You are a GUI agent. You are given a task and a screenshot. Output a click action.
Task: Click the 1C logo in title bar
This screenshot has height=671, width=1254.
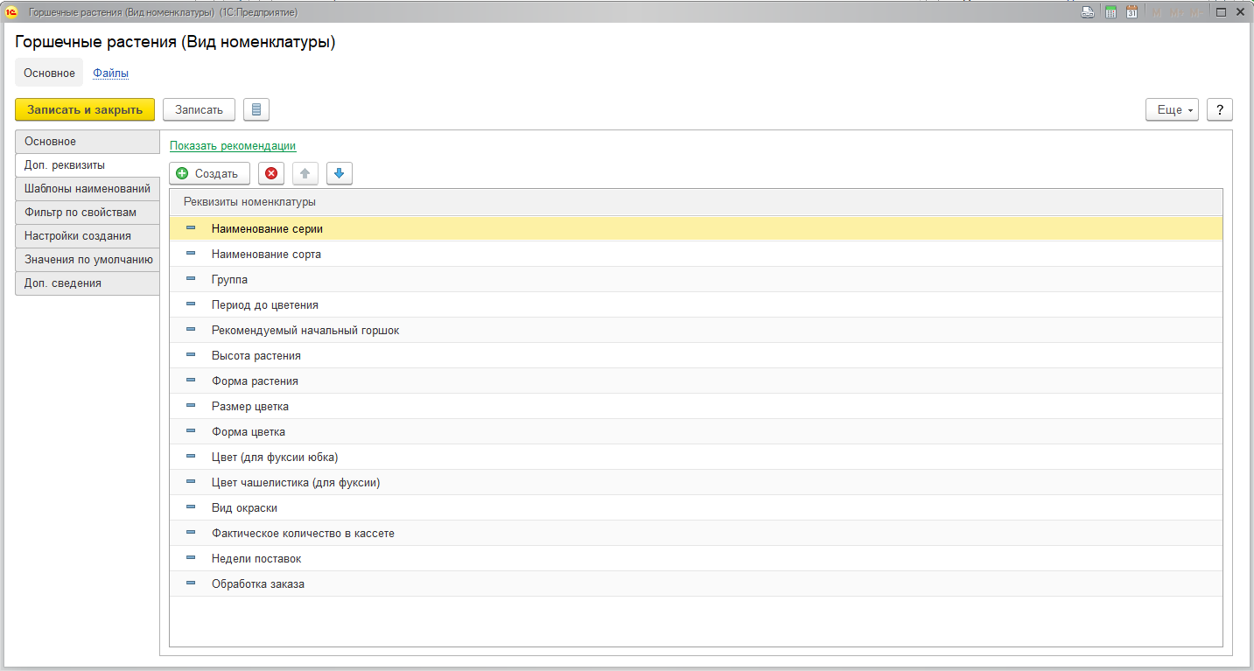[x=11, y=12]
